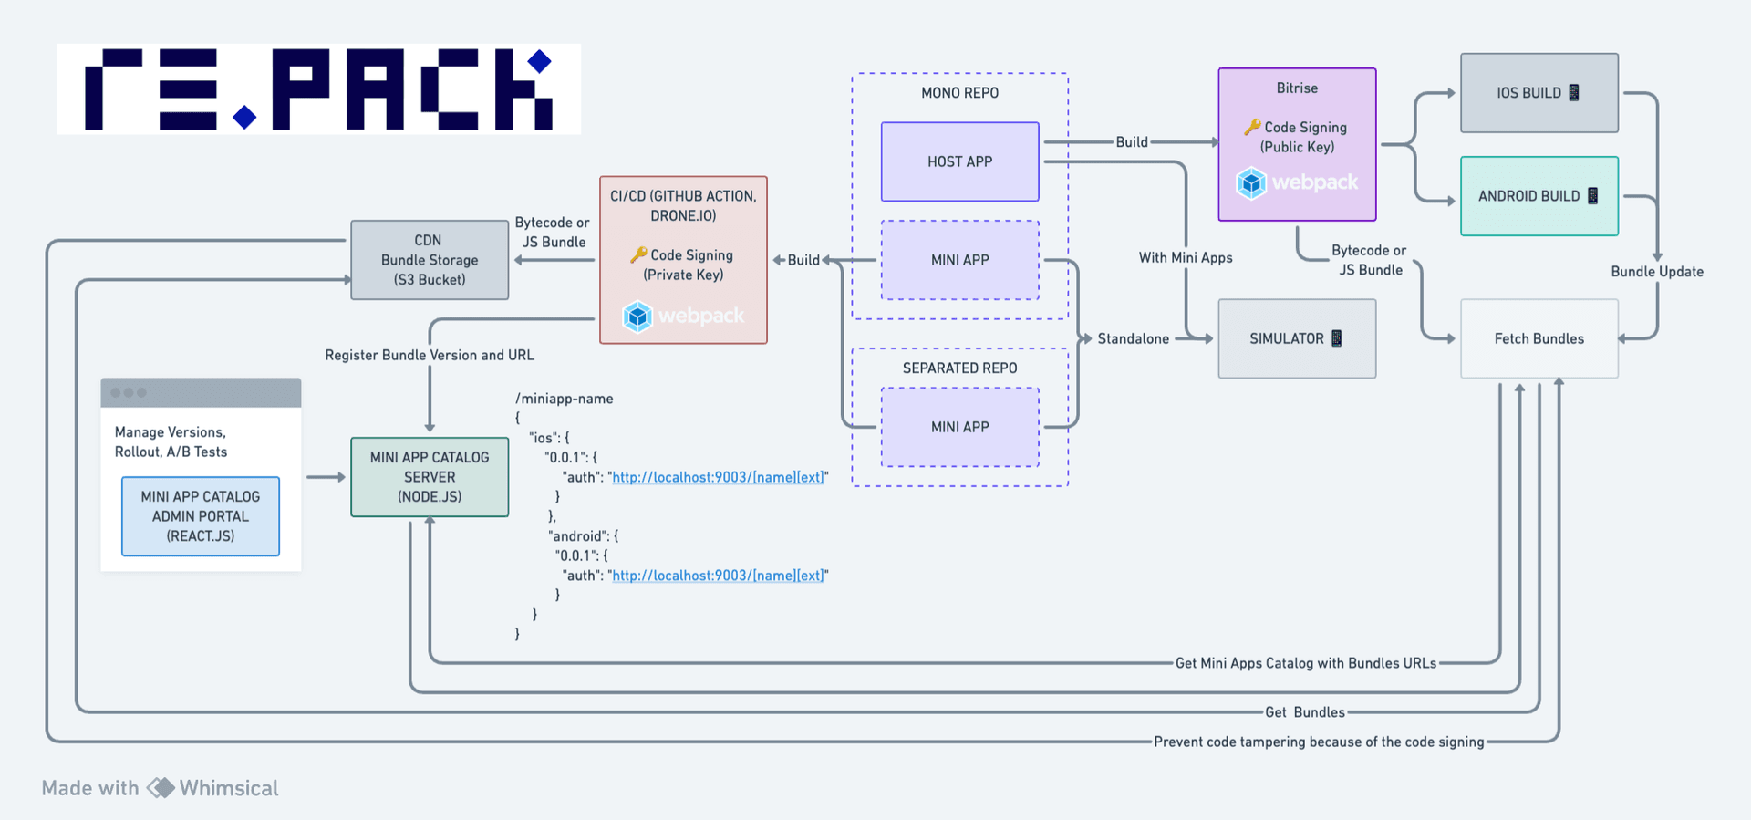
Task: Select the CDN Bundle Storage box
Action: pyautogui.click(x=429, y=260)
